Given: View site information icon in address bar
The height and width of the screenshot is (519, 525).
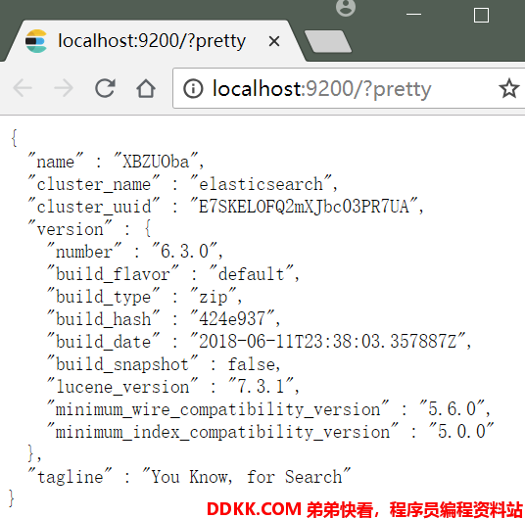Looking at the screenshot, I should (193, 89).
